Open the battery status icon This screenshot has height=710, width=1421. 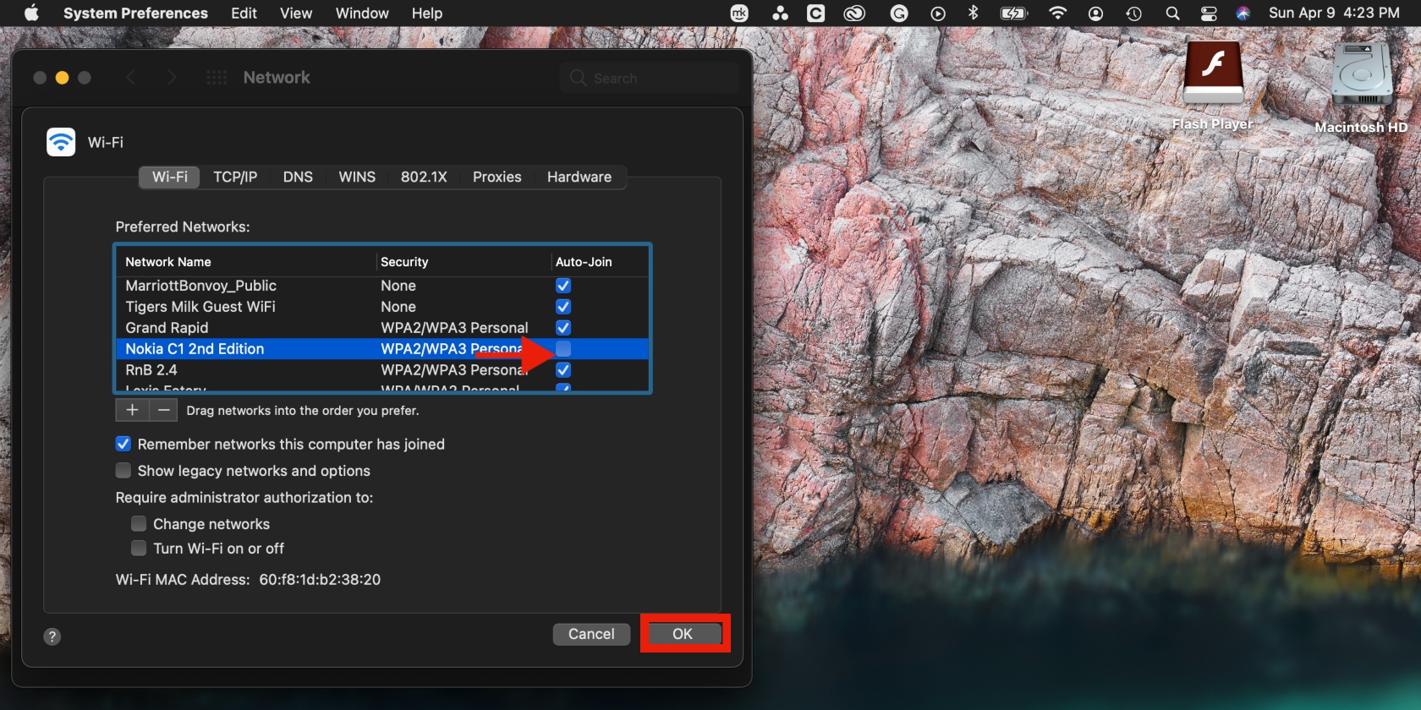[1013, 13]
